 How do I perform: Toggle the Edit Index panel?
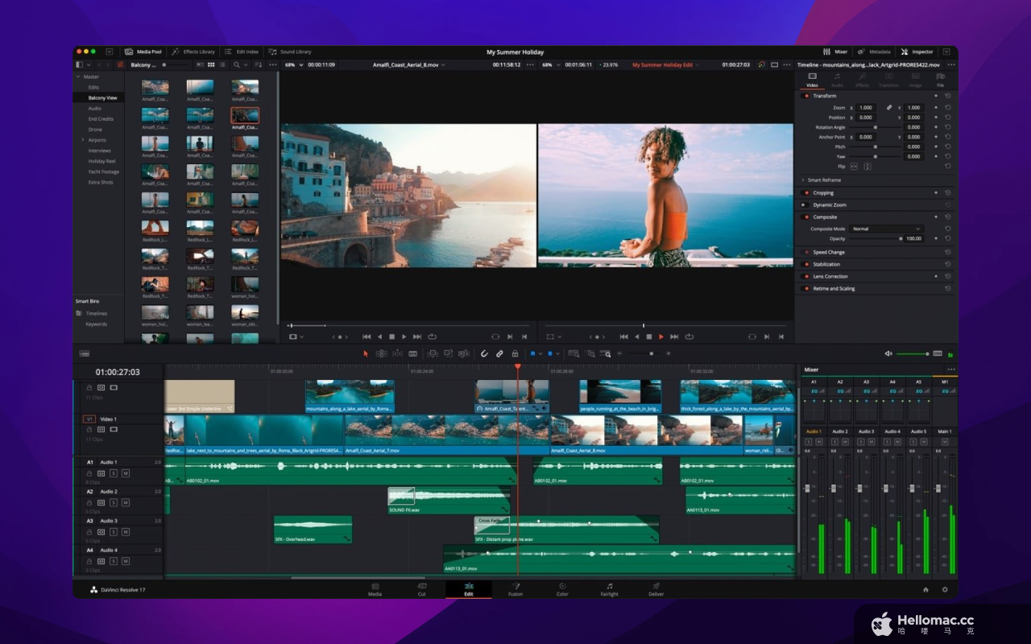pos(242,52)
